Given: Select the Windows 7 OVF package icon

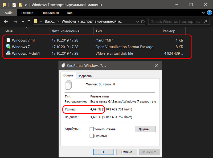Looking at the screenshot, I should (x=8, y=46).
